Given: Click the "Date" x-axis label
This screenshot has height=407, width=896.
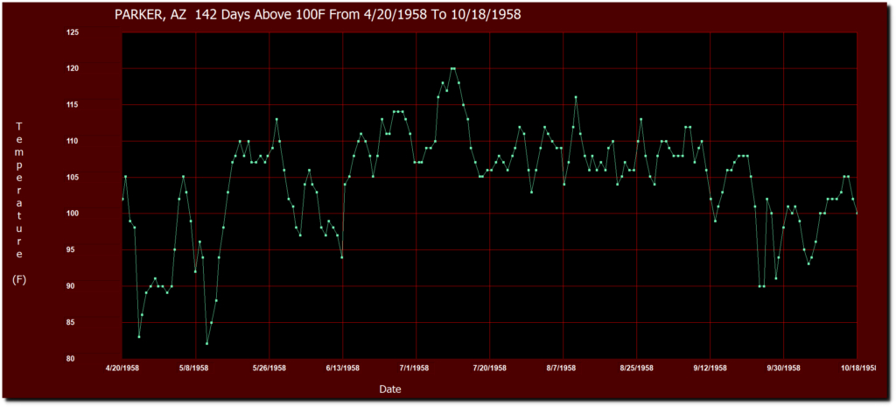Looking at the screenshot, I should 391,387.
